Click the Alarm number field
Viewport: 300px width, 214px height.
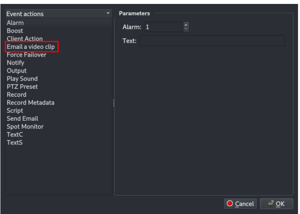[x=164, y=27]
